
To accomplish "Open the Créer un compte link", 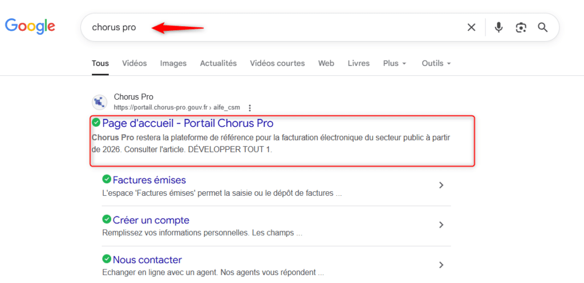I will click(151, 220).
